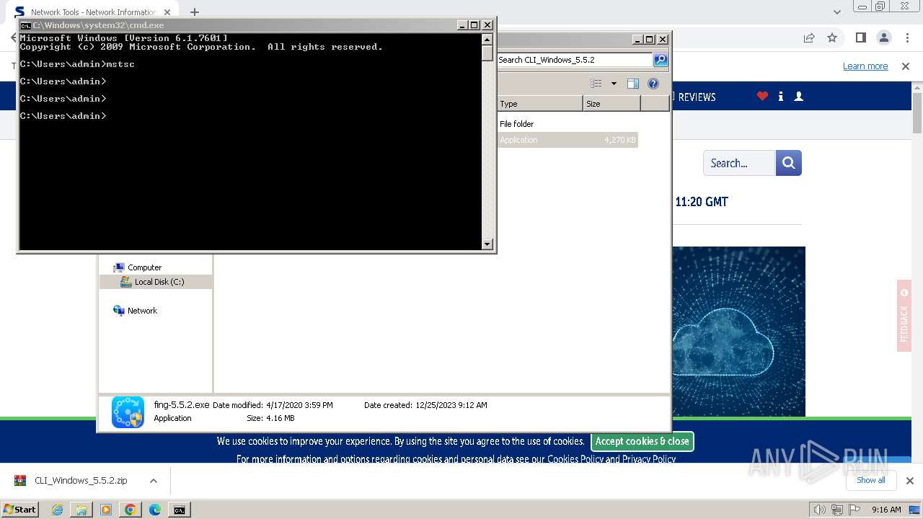Open the Privacy Policy link
The width and height of the screenshot is (923, 519).
pos(648,459)
